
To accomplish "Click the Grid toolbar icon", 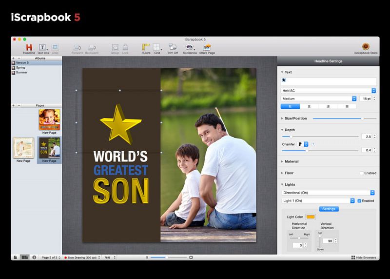I will pos(157,48).
